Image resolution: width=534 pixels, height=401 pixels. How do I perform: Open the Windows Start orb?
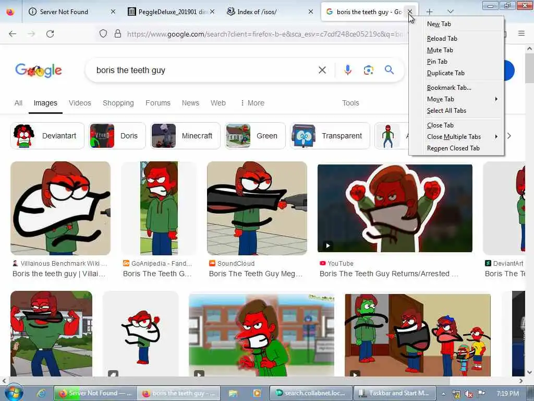14,393
